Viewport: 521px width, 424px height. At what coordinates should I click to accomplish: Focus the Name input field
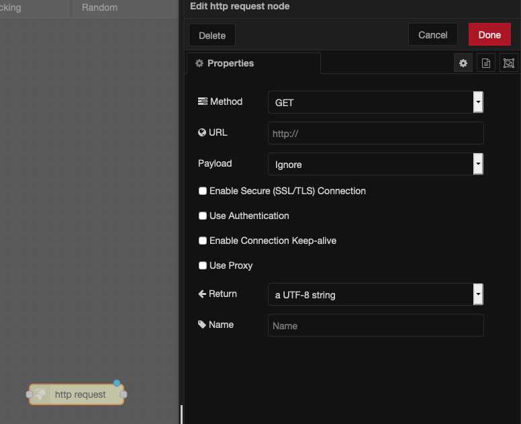(x=375, y=325)
